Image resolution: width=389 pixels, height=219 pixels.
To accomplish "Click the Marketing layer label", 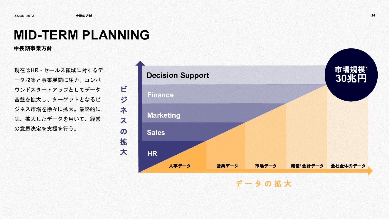I will click(x=164, y=115).
